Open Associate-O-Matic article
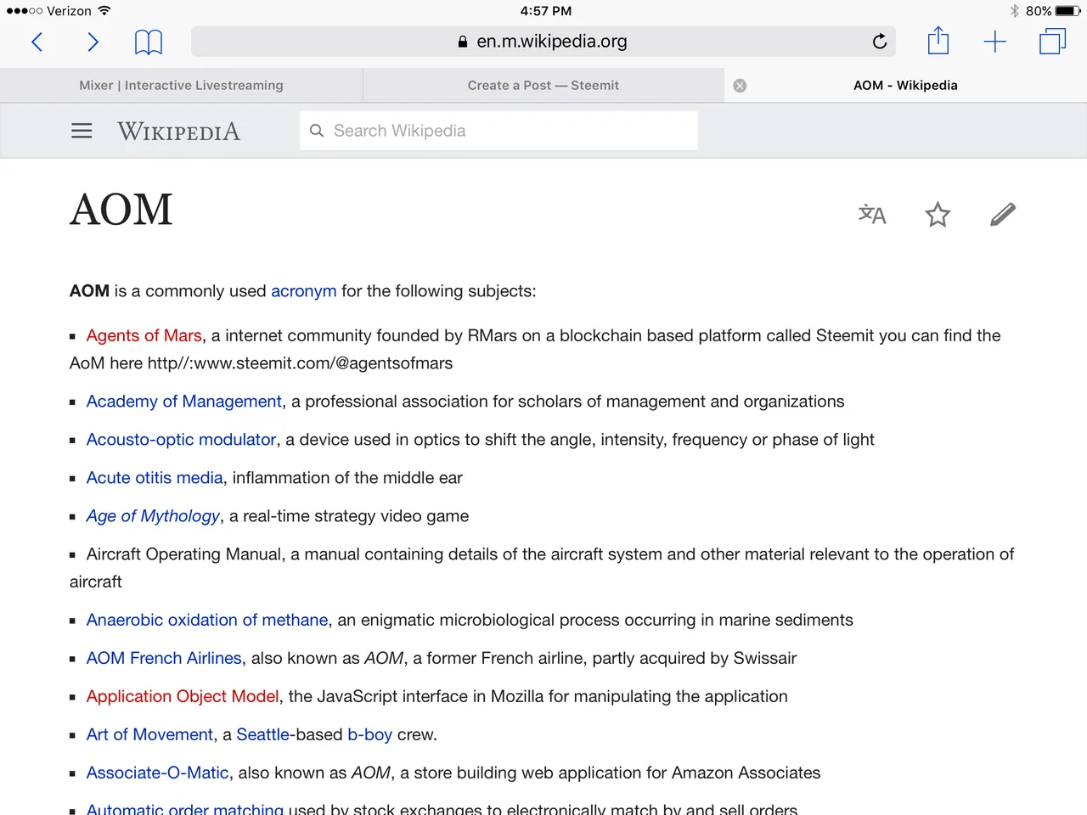Screen dimensions: 1087x815 158,773
